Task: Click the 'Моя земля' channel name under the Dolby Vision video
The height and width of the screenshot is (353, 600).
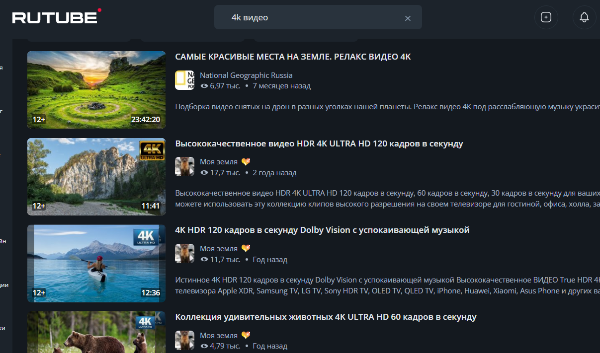Action: pos(219,248)
